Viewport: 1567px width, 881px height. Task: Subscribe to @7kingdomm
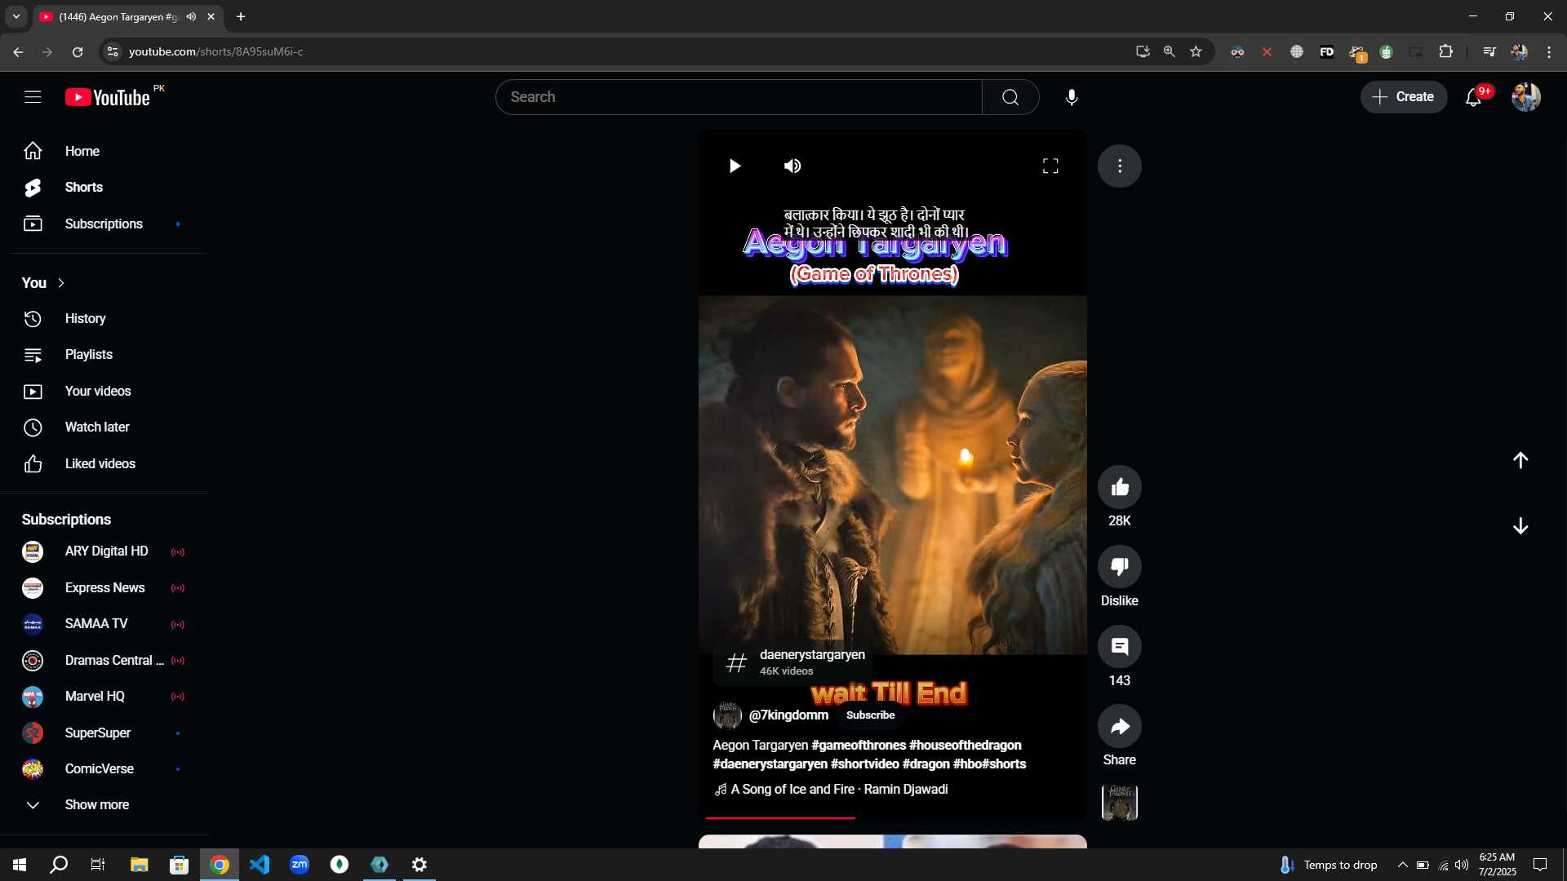tap(870, 715)
